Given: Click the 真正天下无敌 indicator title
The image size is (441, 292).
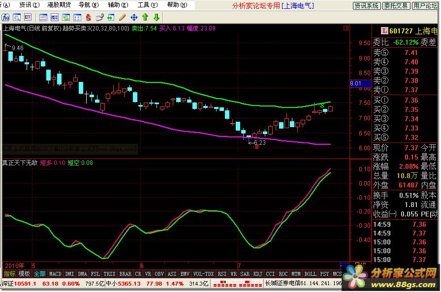Looking at the screenshot, I should tap(20, 163).
